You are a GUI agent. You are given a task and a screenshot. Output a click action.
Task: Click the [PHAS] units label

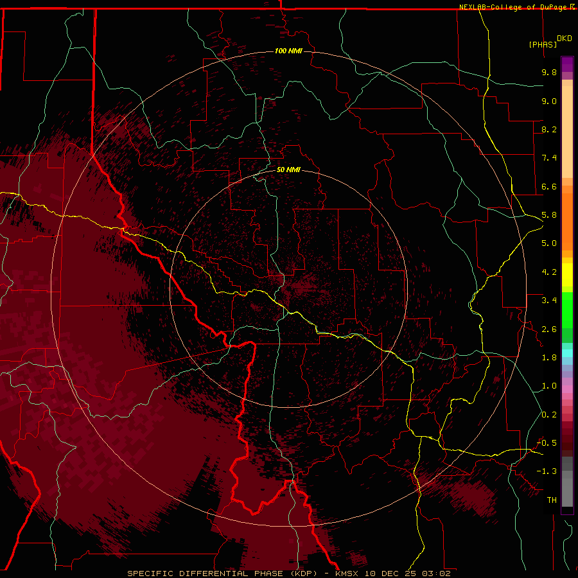pyautogui.click(x=543, y=44)
